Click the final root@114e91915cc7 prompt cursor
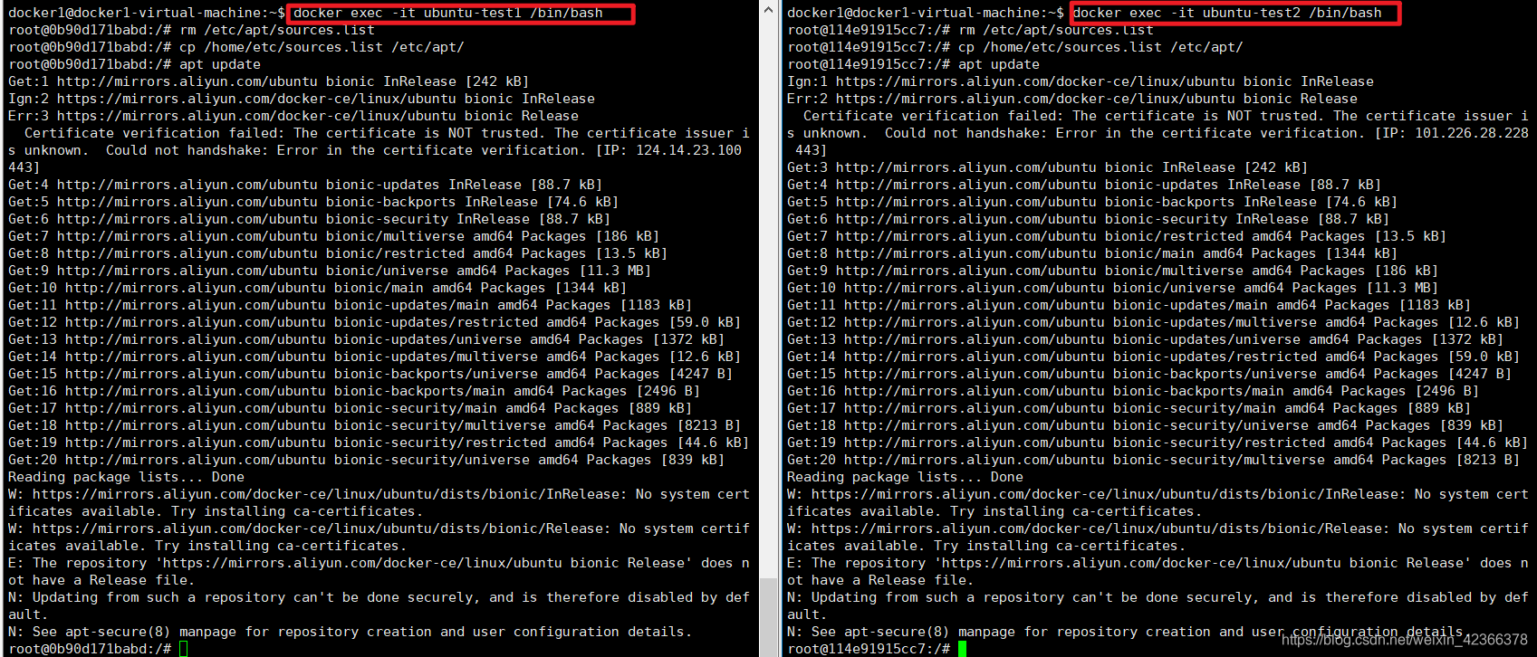 coord(963,649)
